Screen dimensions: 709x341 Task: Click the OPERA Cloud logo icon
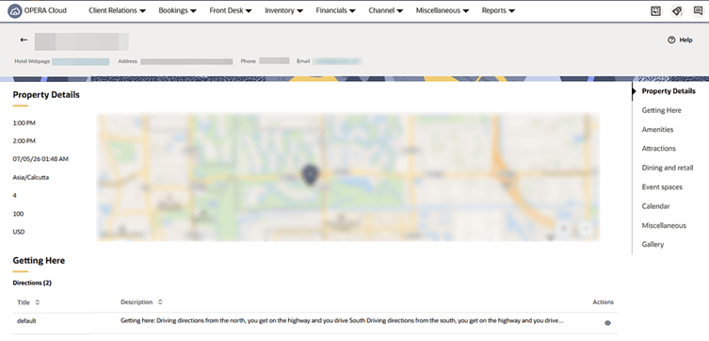(x=15, y=10)
